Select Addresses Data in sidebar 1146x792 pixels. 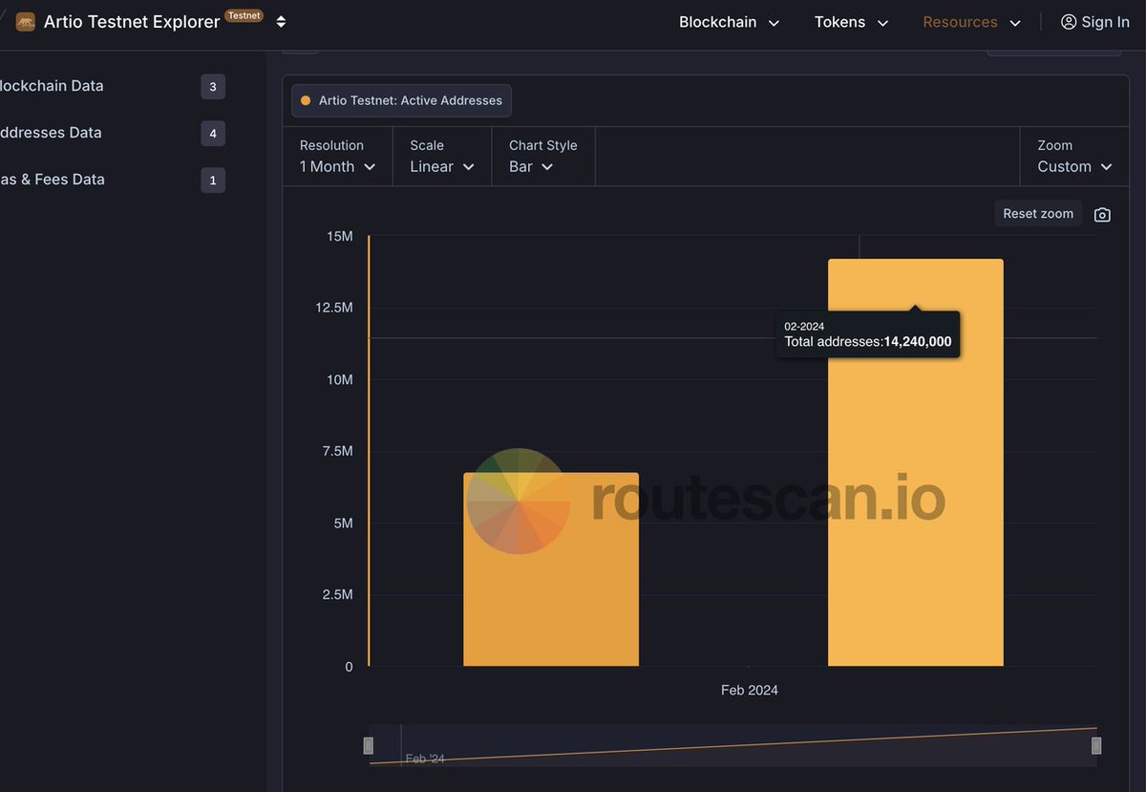tap(51, 133)
